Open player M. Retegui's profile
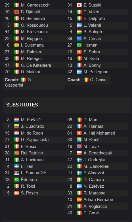 click(x=31, y=58)
